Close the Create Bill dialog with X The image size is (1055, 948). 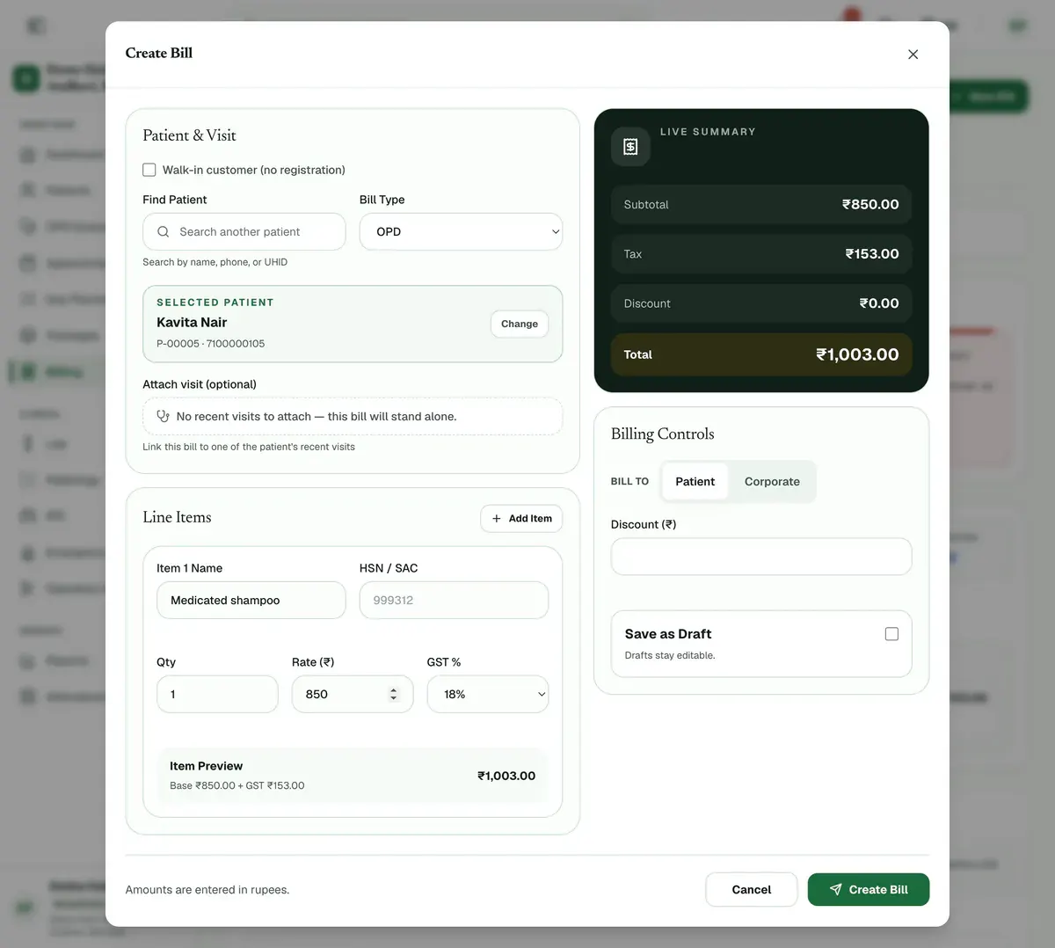click(x=913, y=55)
